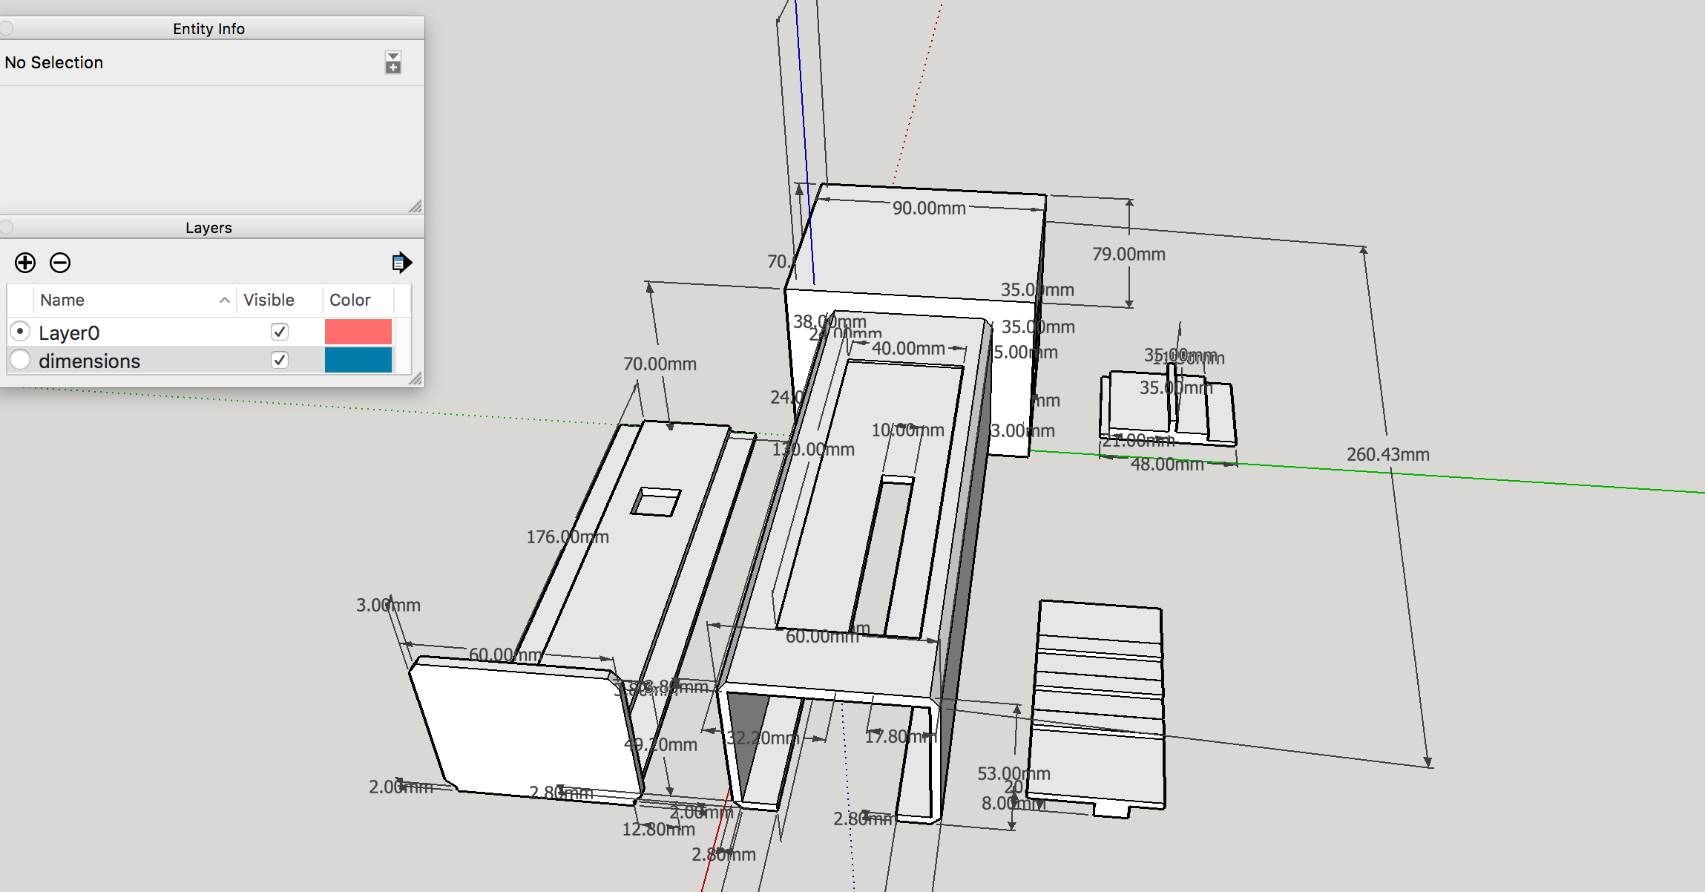Click Layer0's name to rename it

tap(70, 332)
